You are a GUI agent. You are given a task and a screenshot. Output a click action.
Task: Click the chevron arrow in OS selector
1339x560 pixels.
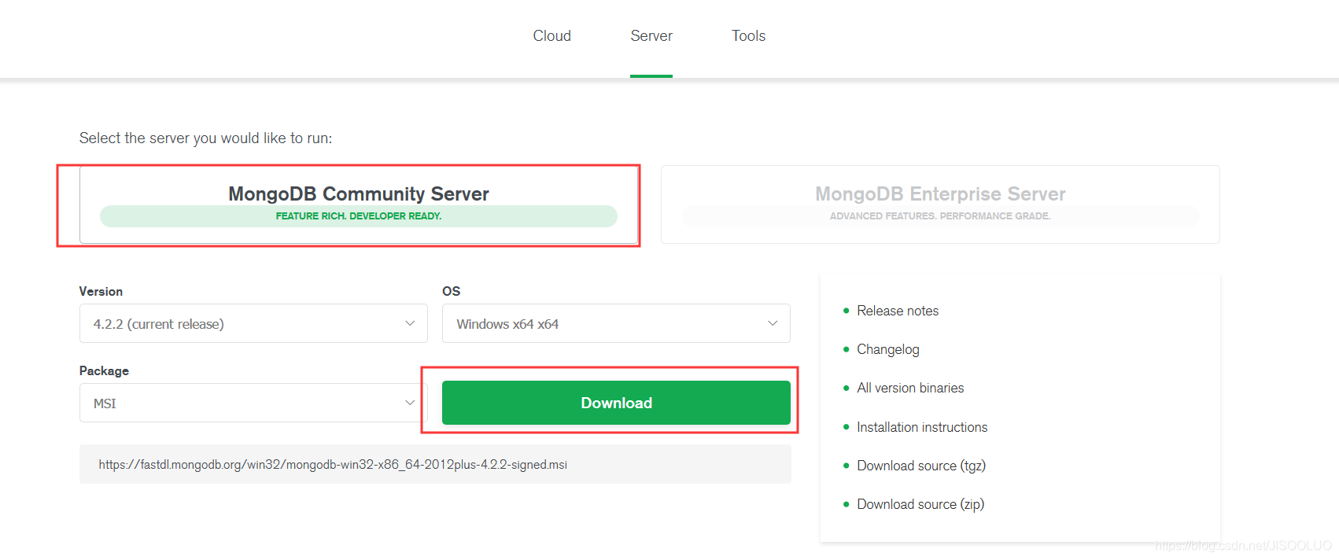click(773, 323)
